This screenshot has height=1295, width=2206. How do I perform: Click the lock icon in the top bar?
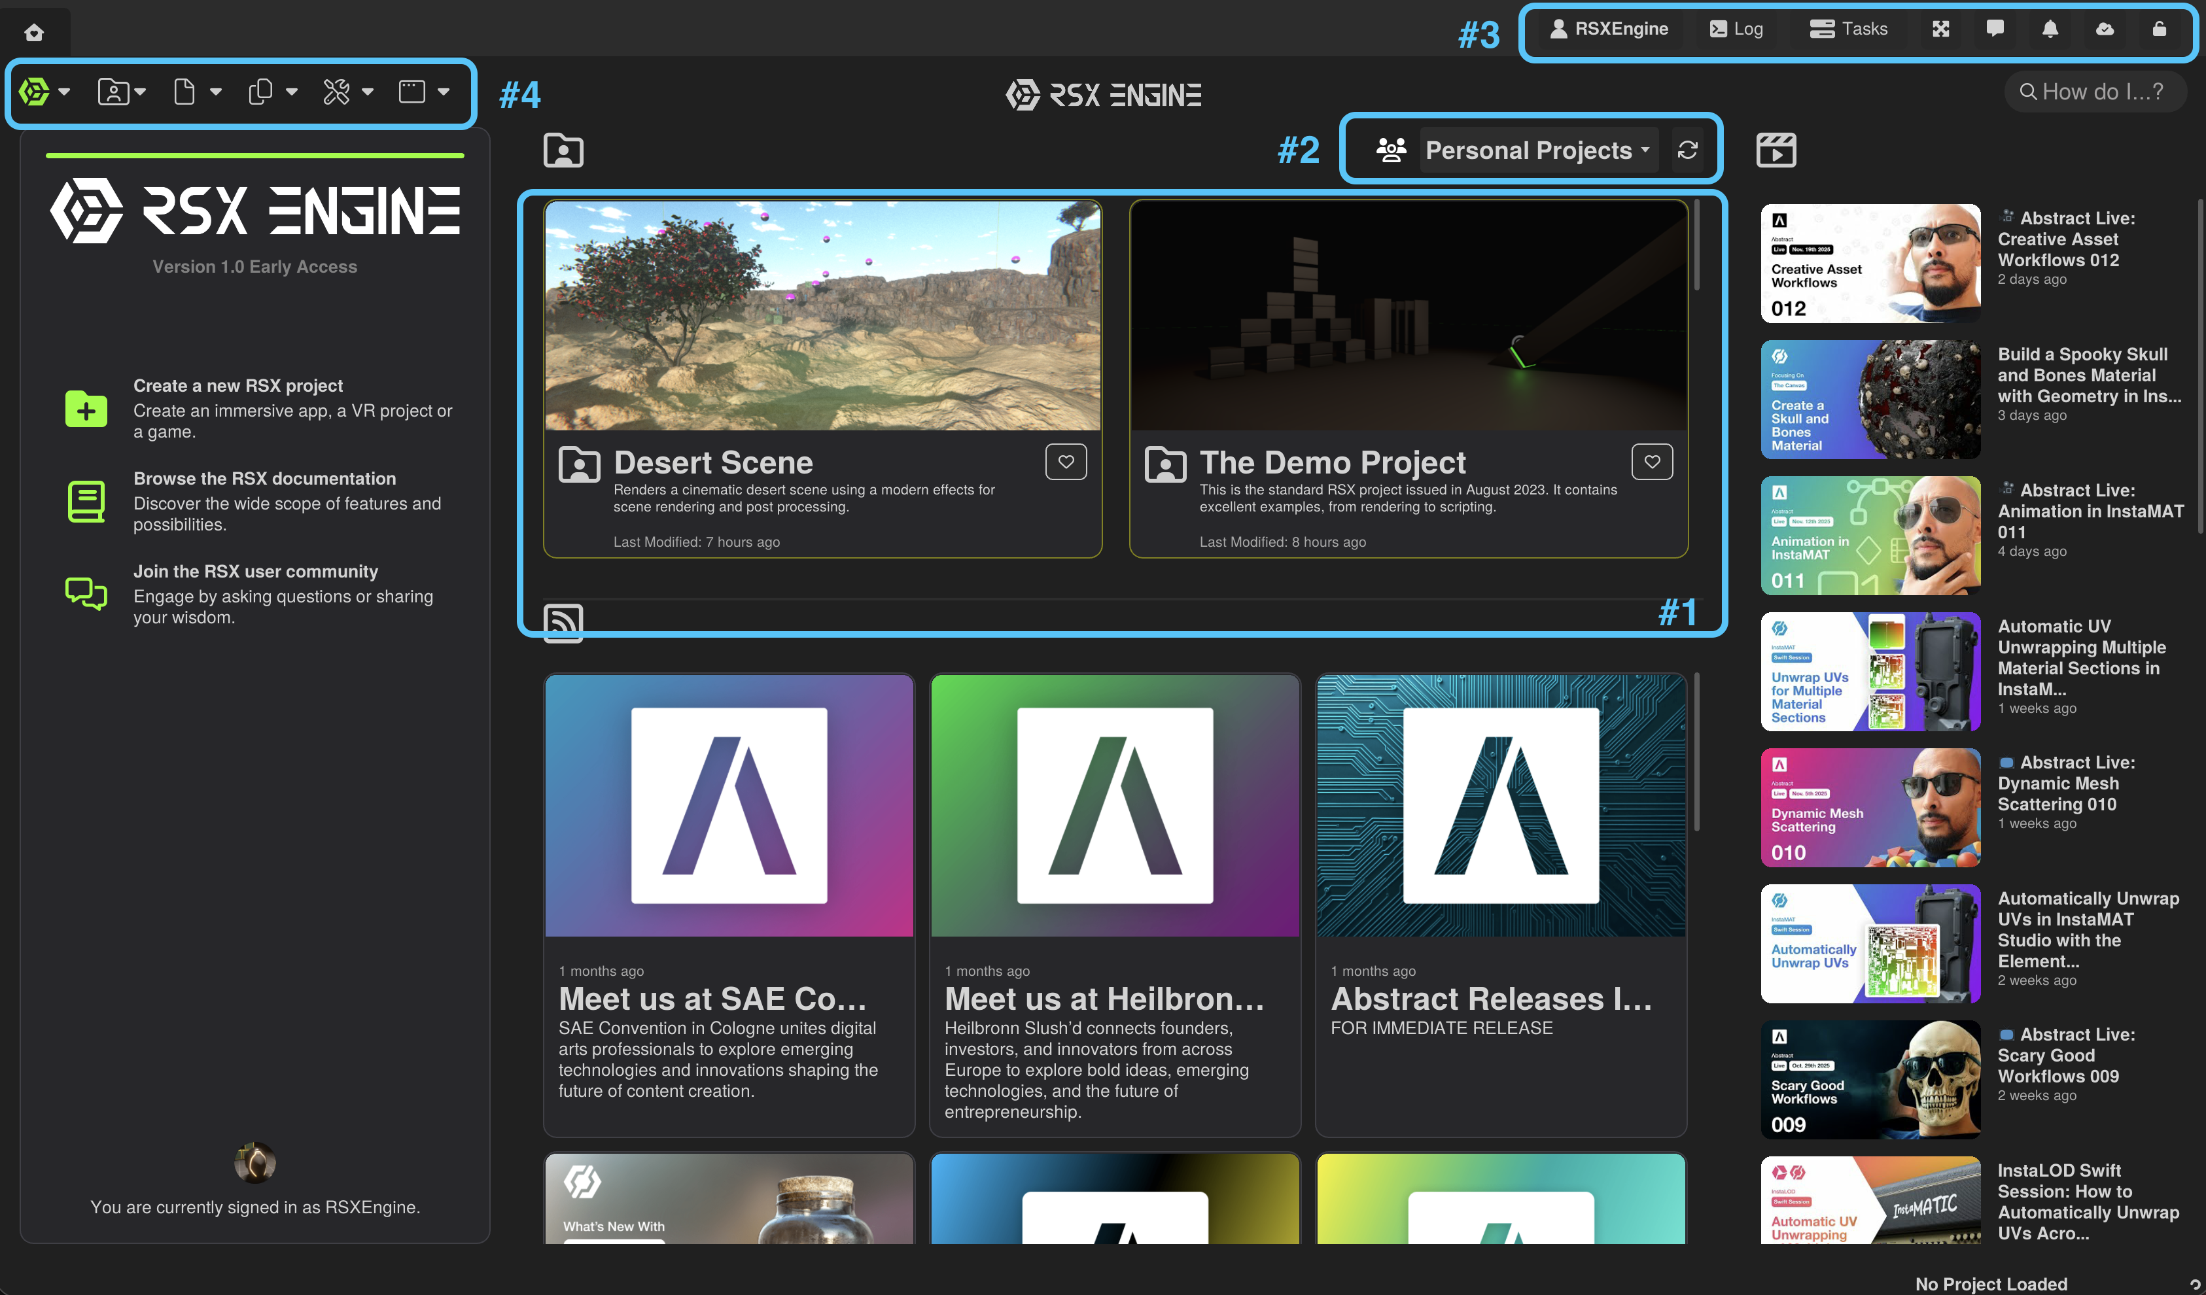click(x=2160, y=29)
